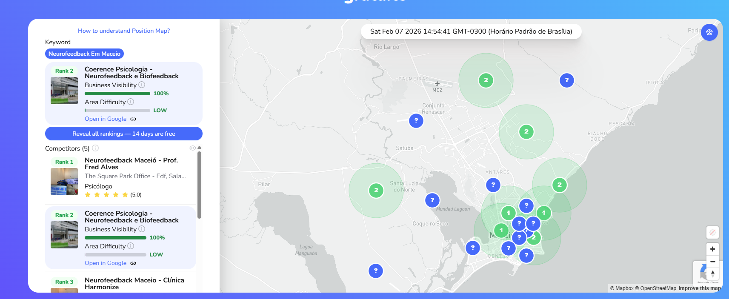Zoom in on the map with plus button
The image size is (729, 299).
[x=712, y=249]
